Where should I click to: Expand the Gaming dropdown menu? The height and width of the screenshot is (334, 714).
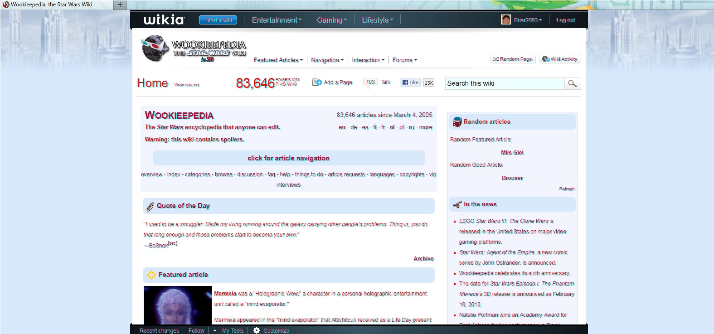pyautogui.click(x=331, y=20)
